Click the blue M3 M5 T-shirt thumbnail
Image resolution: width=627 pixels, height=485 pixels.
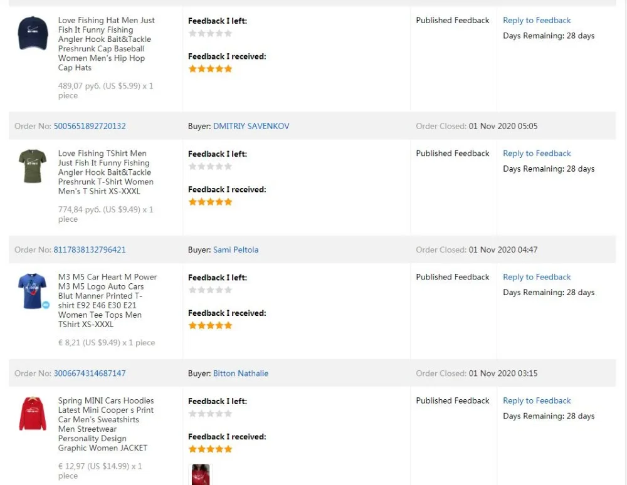pyautogui.click(x=32, y=290)
